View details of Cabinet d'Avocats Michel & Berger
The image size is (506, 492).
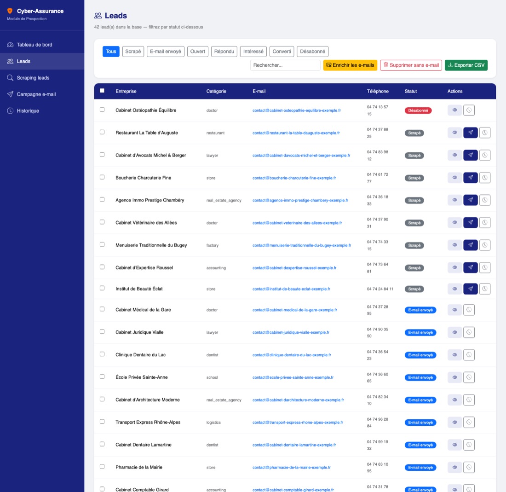coord(454,155)
